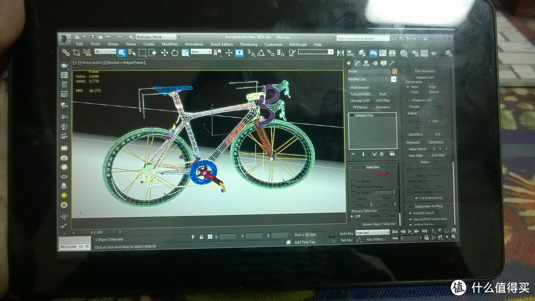The height and width of the screenshot is (301, 535).
Task: Collapse the Edit Geometry rollout
Action: click(425, 71)
